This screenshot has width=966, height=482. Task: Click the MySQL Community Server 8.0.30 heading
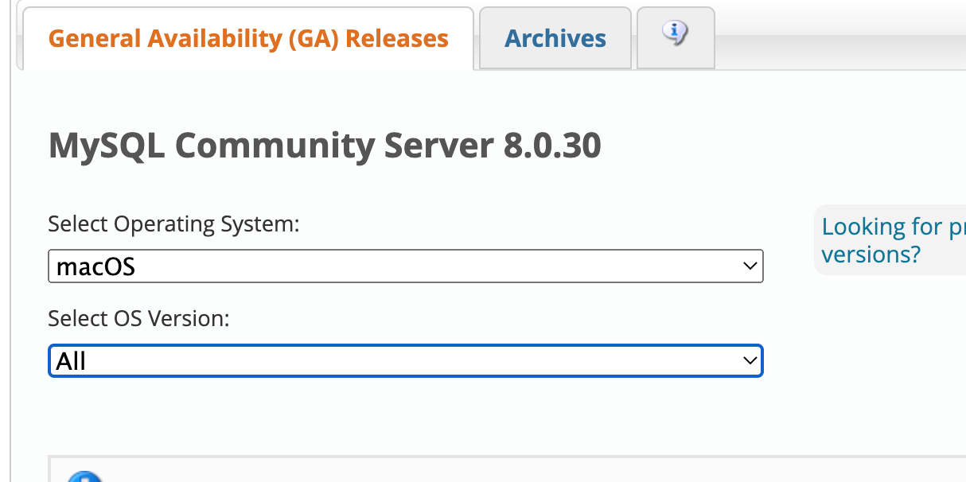click(x=325, y=146)
